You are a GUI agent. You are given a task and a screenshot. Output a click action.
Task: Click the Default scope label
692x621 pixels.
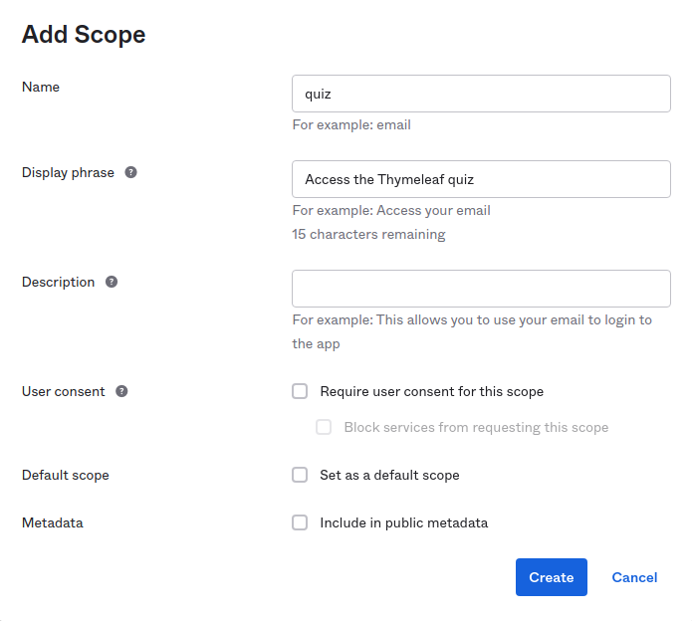coord(66,475)
